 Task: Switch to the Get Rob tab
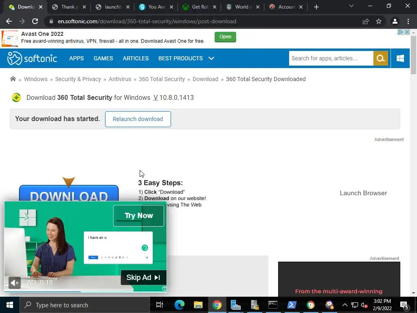[x=200, y=7]
